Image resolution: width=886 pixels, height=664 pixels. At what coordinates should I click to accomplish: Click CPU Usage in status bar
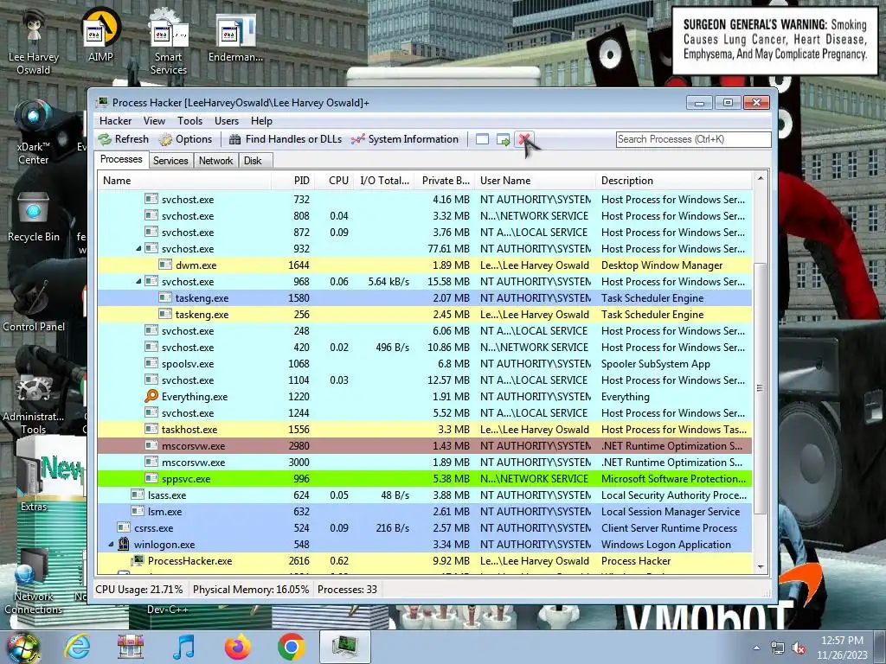click(139, 590)
